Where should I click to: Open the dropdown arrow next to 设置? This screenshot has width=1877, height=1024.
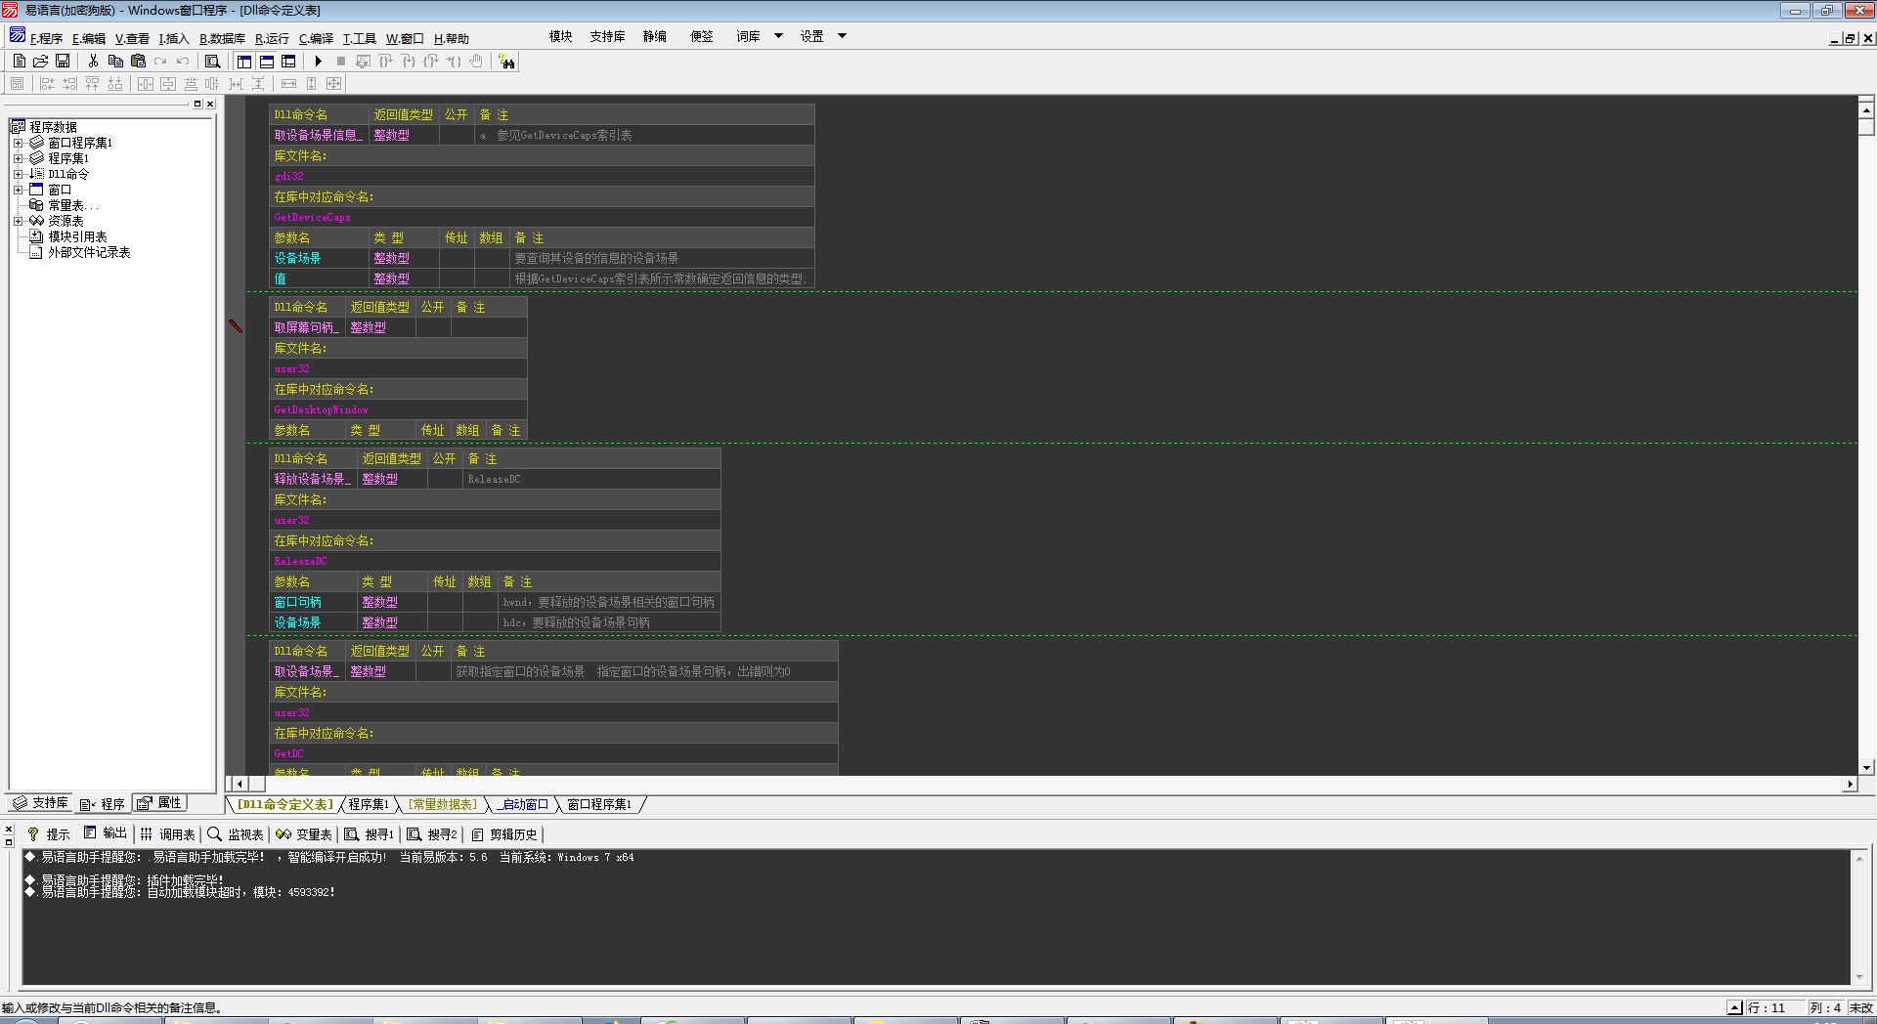pos(842,36)
